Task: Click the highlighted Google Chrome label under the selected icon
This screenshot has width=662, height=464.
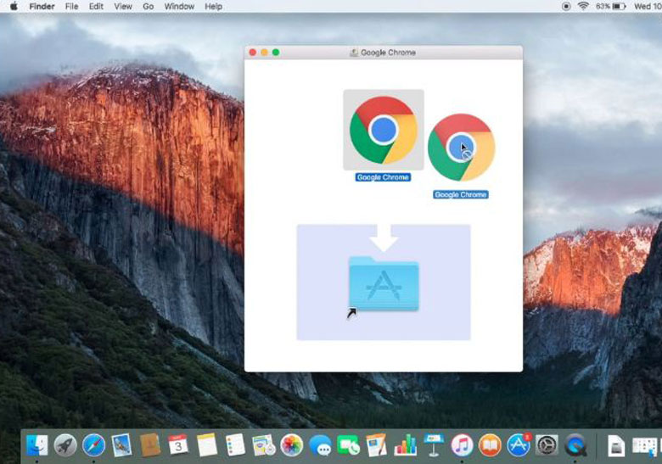Action: 383,177
